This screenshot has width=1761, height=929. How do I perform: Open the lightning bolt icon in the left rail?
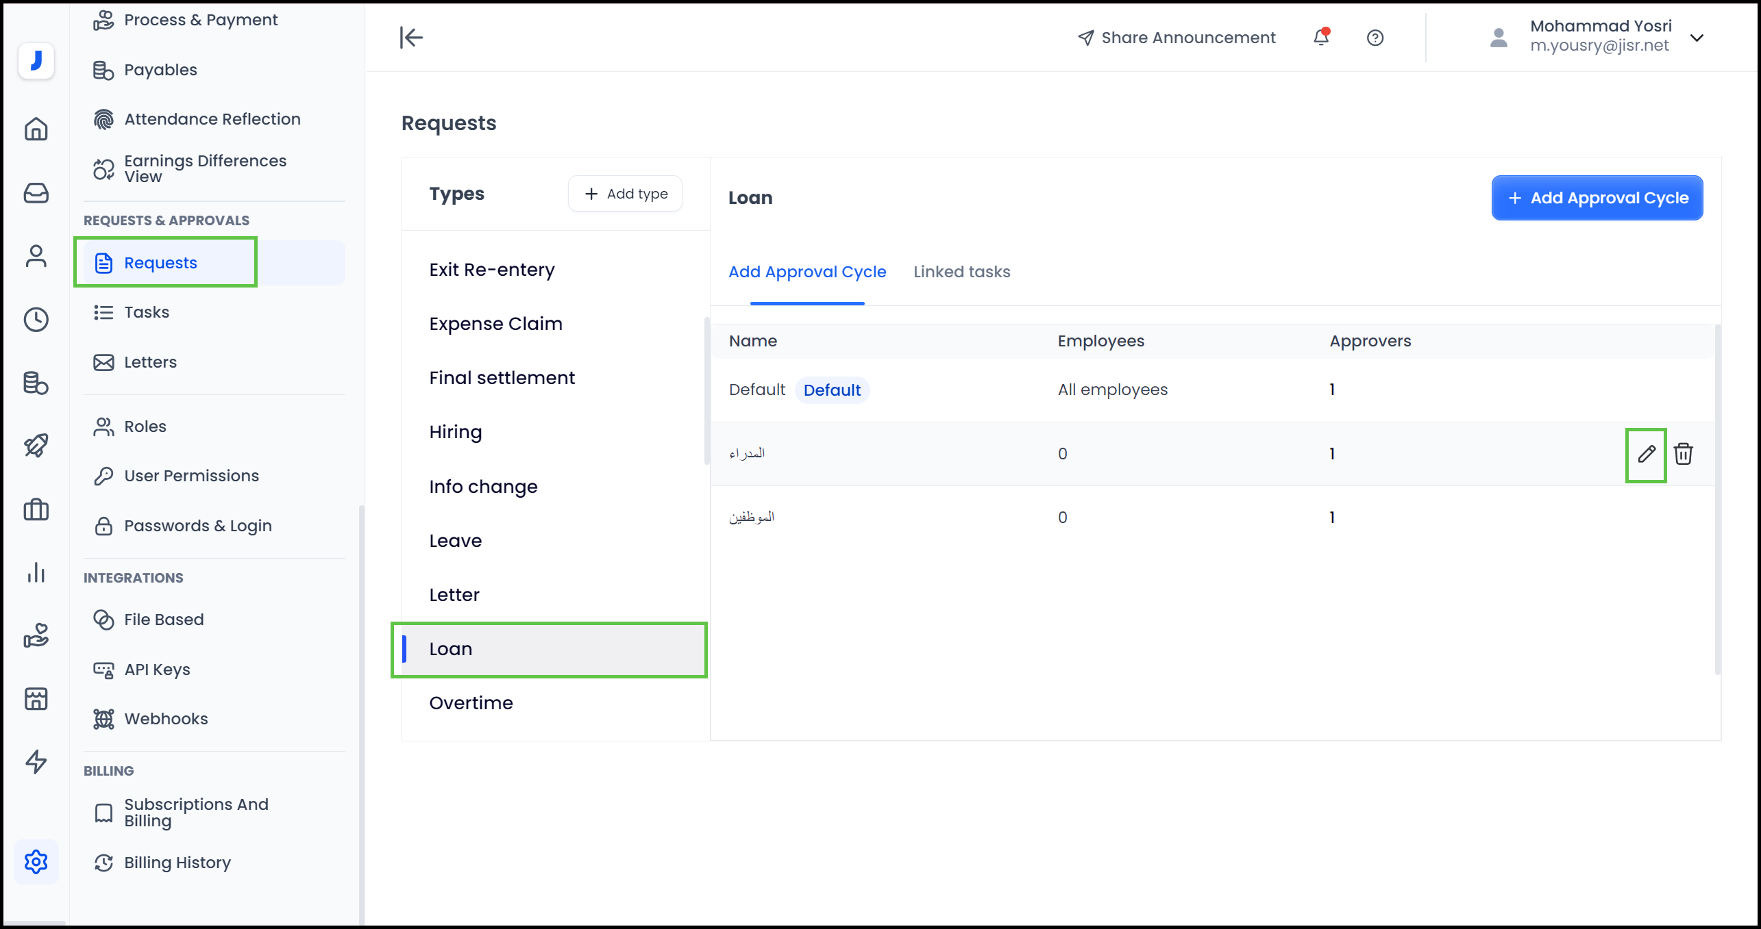point(36,761)
